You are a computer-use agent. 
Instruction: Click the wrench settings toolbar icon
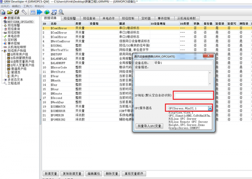tap(24, 12)
